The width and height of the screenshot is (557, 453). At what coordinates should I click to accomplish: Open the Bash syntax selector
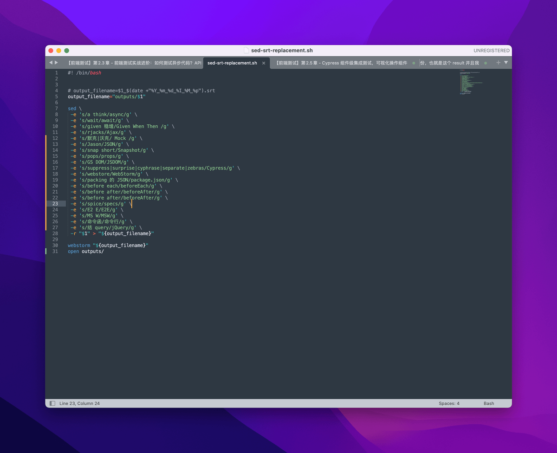coord(489,403)
